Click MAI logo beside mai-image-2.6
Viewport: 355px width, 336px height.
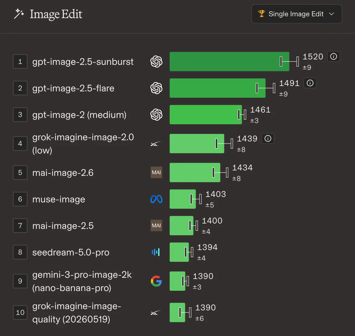[156, 173]
